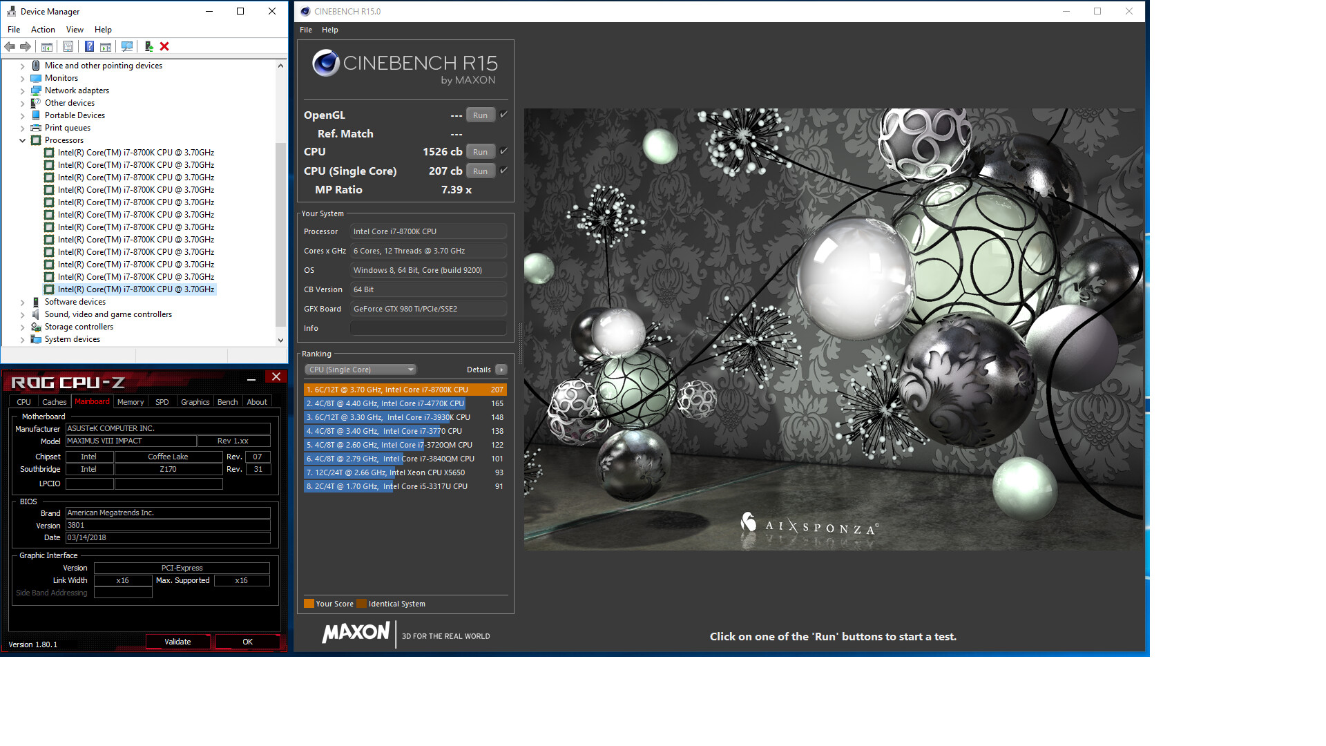Expand the Storage controllers node
Screen dimensions: 1326x746
click(x=22, y=327)
